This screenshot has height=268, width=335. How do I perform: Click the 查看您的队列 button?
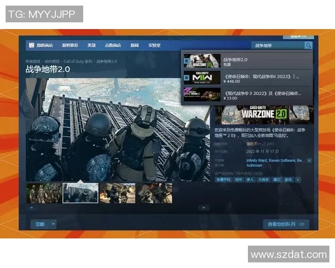pyautogui.click(x=286, y=224)
